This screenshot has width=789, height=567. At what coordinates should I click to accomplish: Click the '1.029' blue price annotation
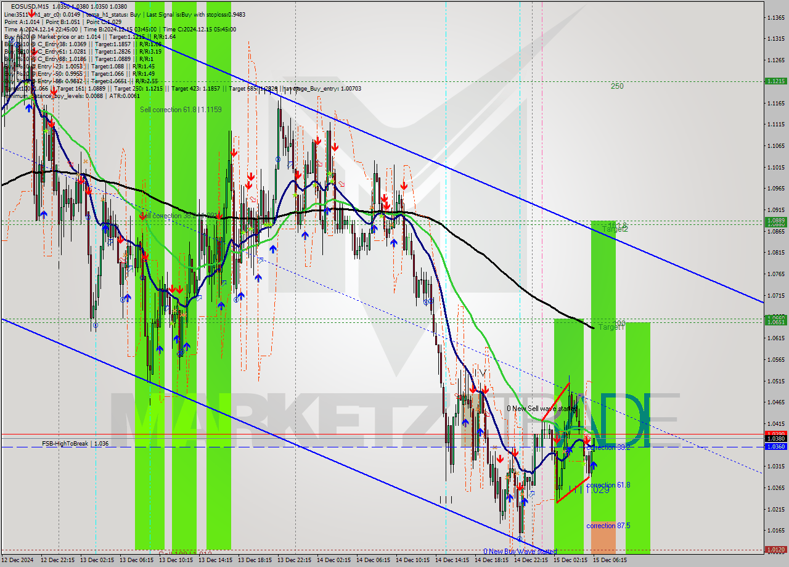coord(597,489)
